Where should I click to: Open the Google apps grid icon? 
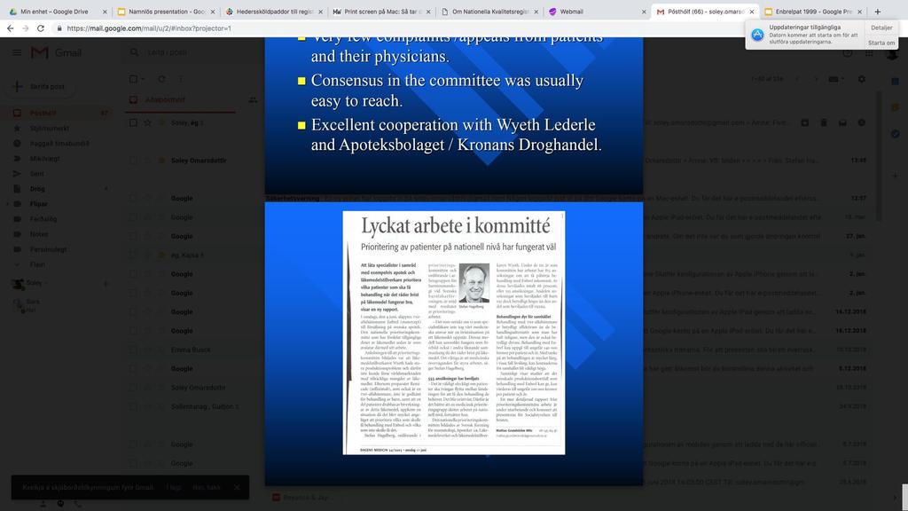tap(869, 52)
